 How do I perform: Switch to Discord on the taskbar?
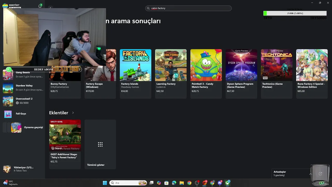[220, 183]
